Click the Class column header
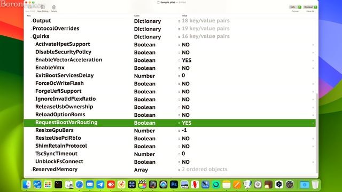The width and height of the screenshot is (342, 192). [x=137, y=15]
